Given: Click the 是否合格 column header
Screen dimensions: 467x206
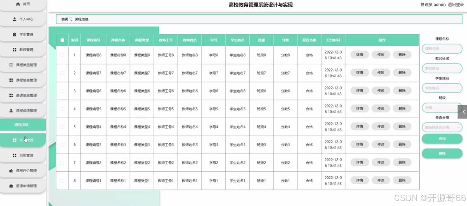Looking at the screenshot, I should pos(309,40).
